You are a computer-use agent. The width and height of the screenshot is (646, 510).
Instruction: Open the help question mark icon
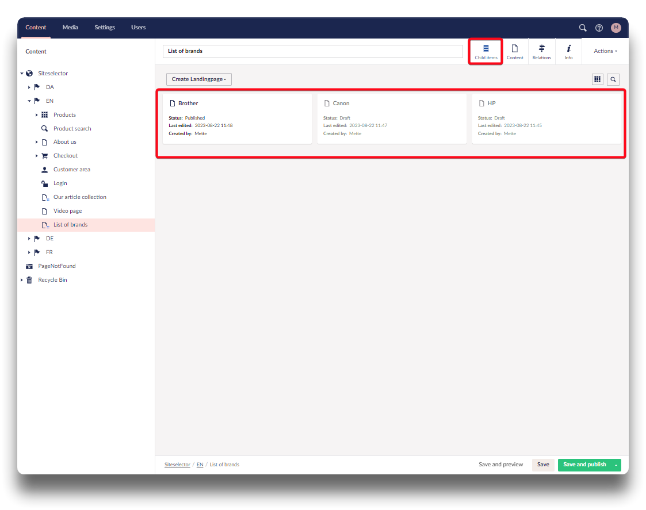(x=599, y=28)
